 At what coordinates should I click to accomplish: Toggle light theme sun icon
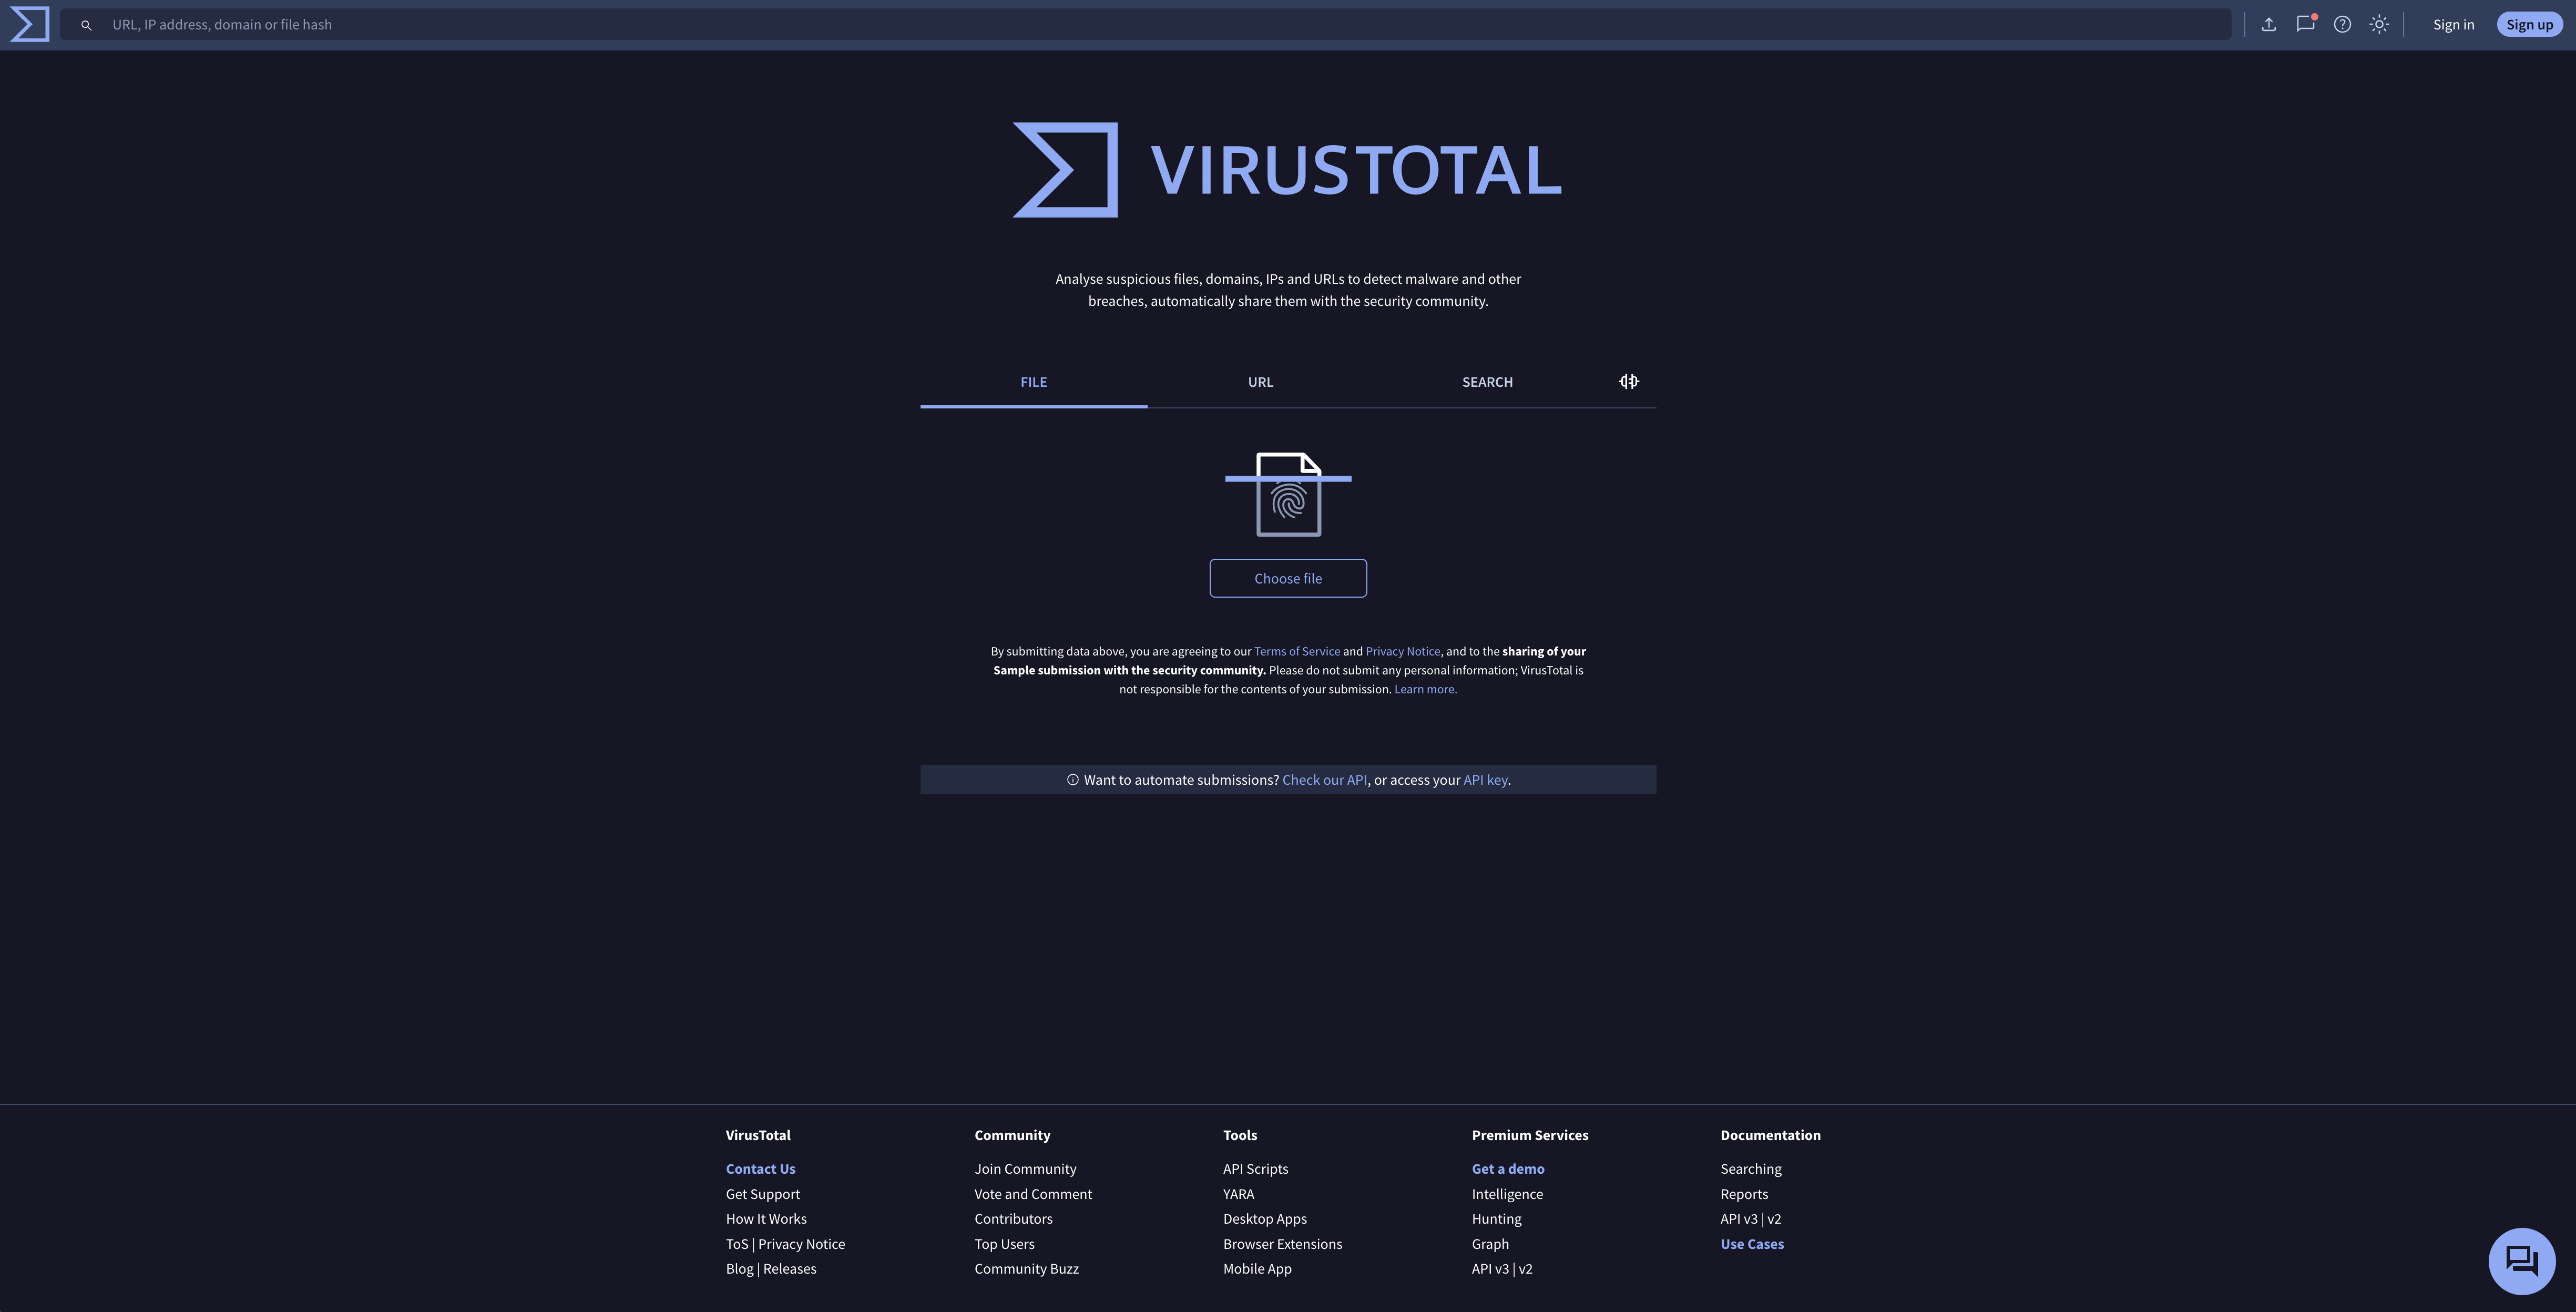2379,24
